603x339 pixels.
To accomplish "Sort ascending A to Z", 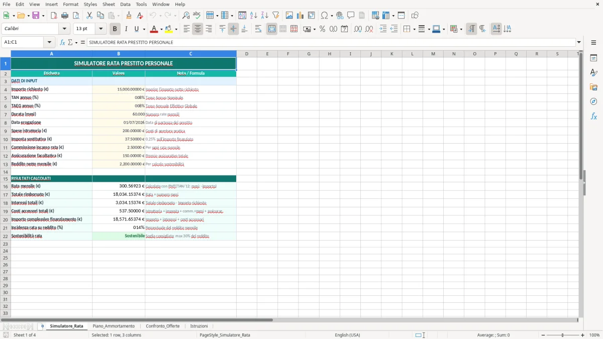I will [253, 16].
